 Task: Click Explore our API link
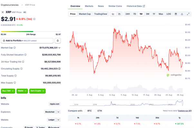(x=185, y=111)
